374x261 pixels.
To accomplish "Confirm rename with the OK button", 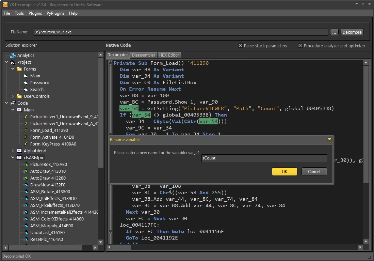I will [284, 171].
